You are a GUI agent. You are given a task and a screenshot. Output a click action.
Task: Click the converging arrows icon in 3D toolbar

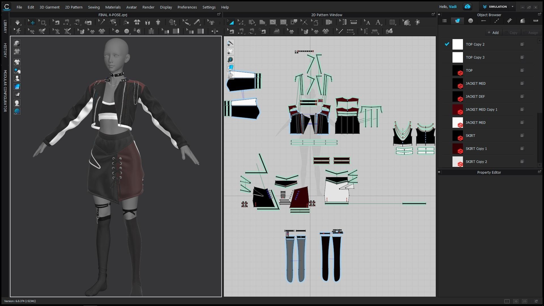[x=215, y=31]
